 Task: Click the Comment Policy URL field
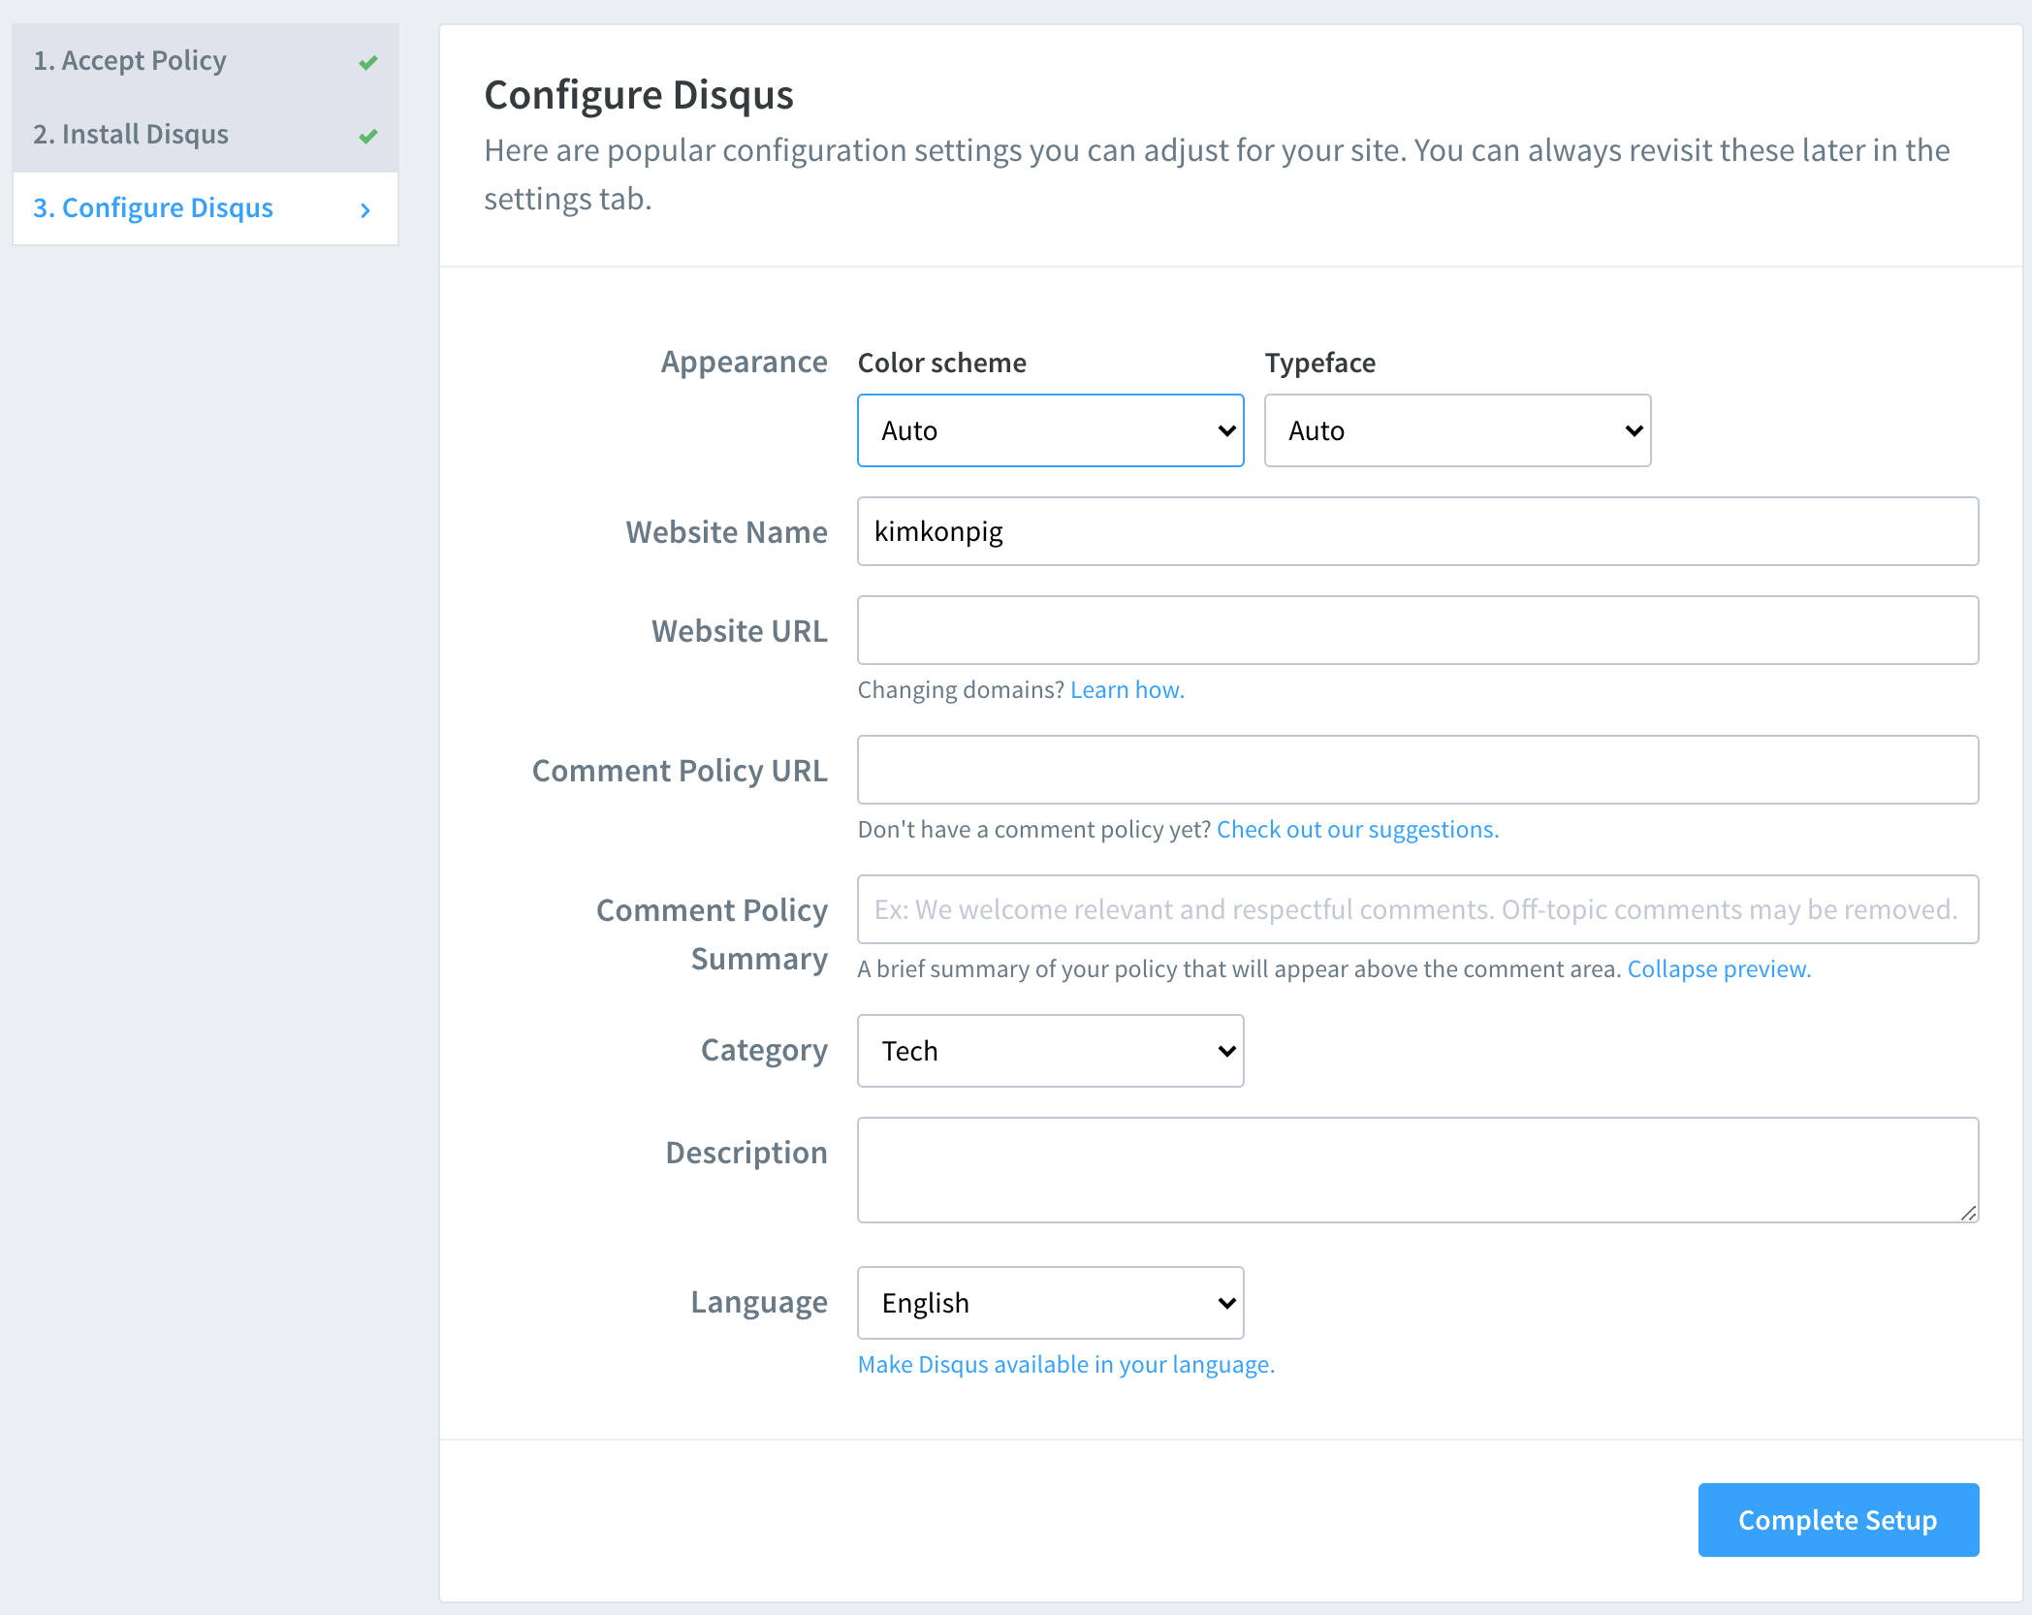(x=1418, y=770)
